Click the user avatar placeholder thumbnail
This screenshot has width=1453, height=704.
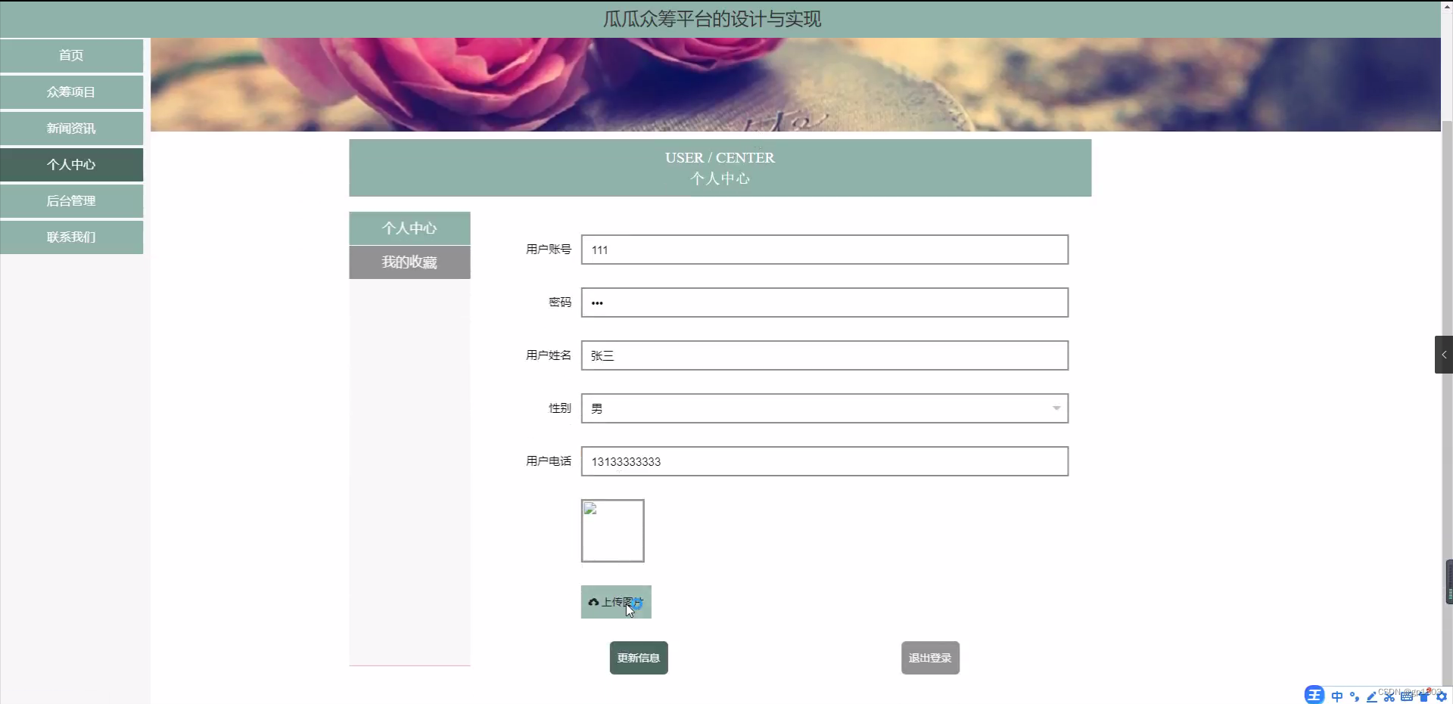pyautogui.click(x=612, y=530)
